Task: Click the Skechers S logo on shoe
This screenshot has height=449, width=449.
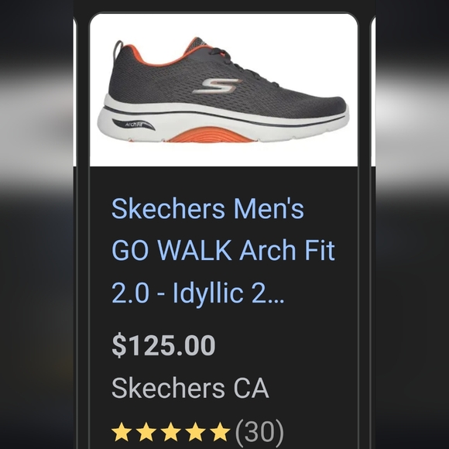Action: coord(217,86)
